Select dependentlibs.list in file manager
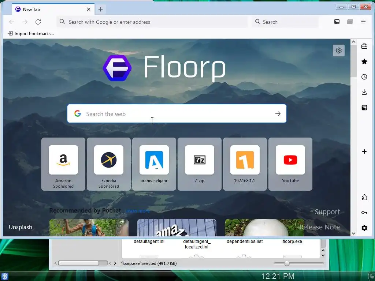The width and height of the screenshot is (375, 281). [x=245, y=241]
